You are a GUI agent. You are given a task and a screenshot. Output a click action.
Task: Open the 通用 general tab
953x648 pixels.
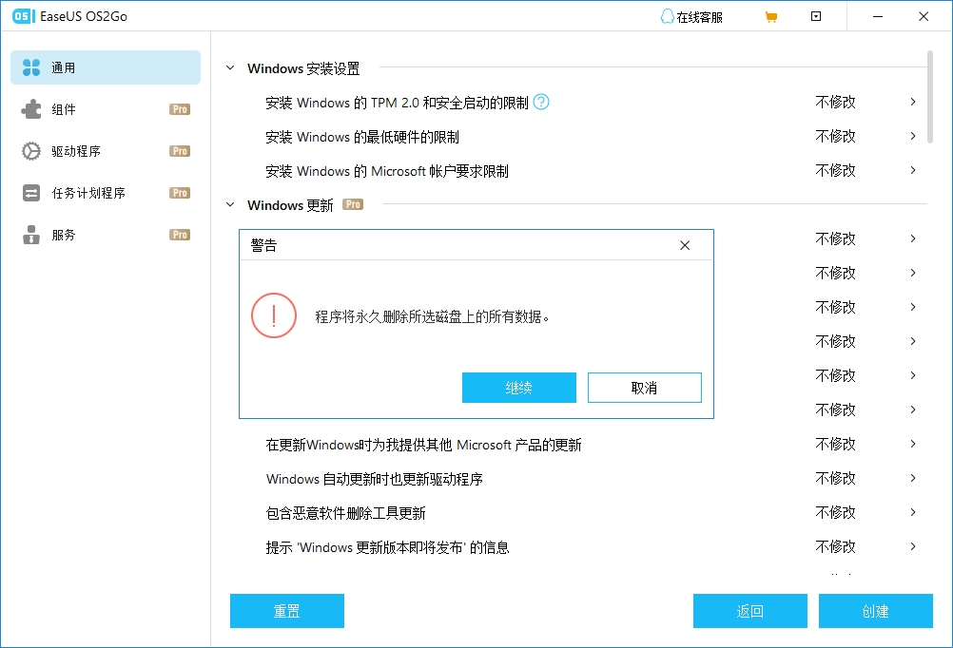[106, 67]
